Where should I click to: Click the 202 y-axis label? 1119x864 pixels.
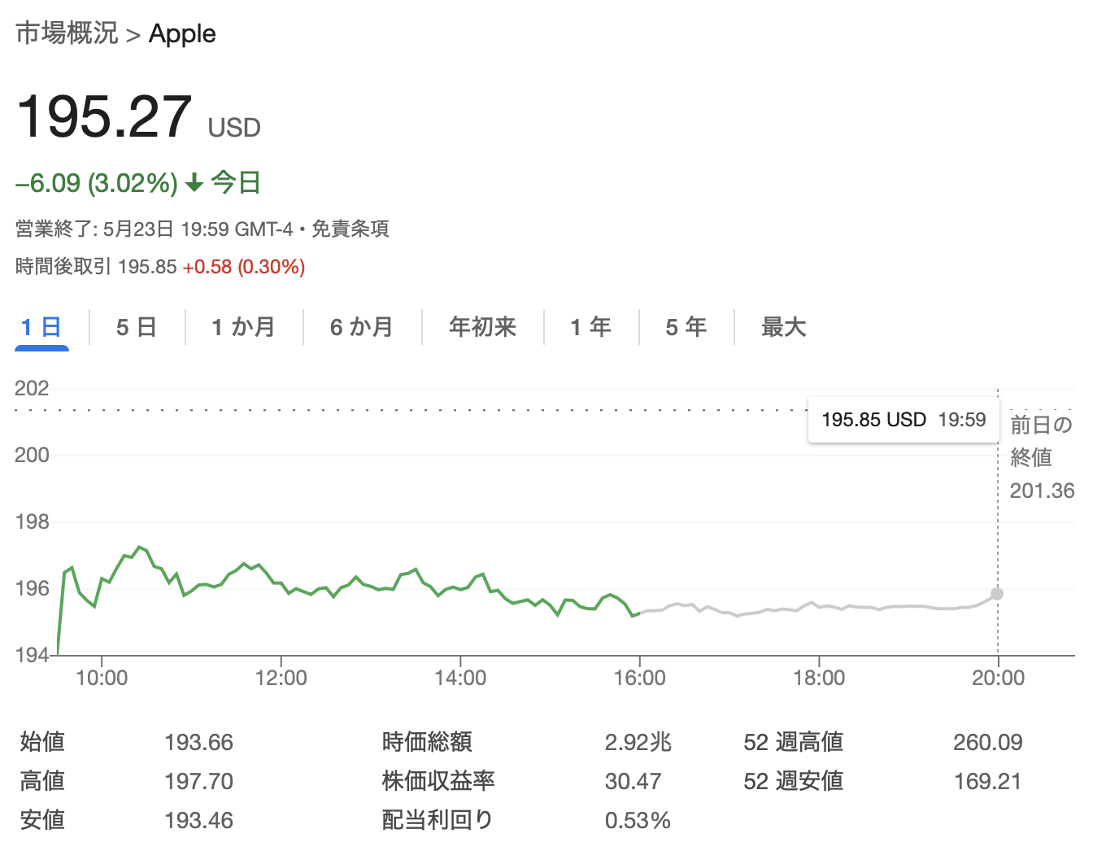pyautogui.click(x=32, y=388)
